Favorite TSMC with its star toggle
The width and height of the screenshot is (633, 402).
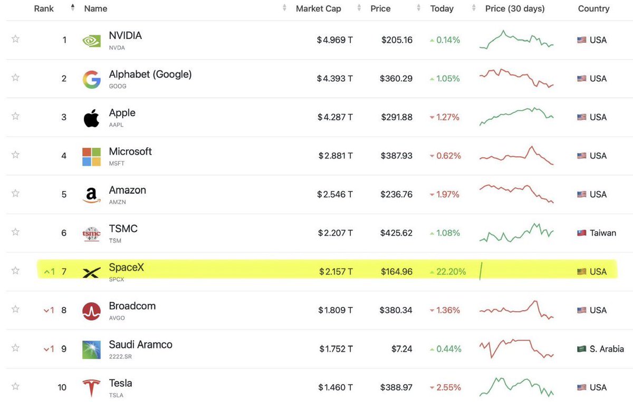15,232
